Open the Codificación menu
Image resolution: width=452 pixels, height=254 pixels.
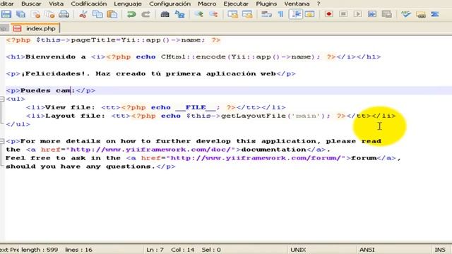point(89,4)
